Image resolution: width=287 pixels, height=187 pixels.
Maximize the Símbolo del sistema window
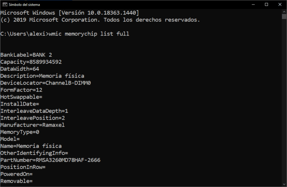point(266,4)
